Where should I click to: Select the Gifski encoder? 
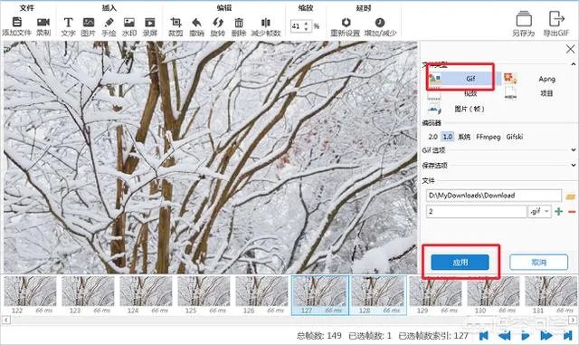click(x=515, y=137)
